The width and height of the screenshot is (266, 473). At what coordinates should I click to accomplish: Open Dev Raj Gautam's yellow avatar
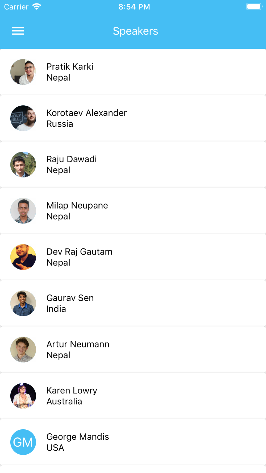(x=23, y=257)
